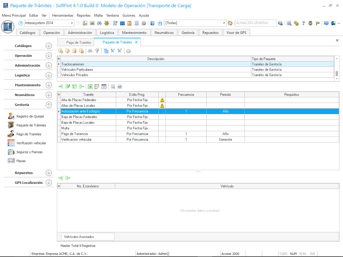
Task: Click the add new package icon
Action: tap(61, 51)
